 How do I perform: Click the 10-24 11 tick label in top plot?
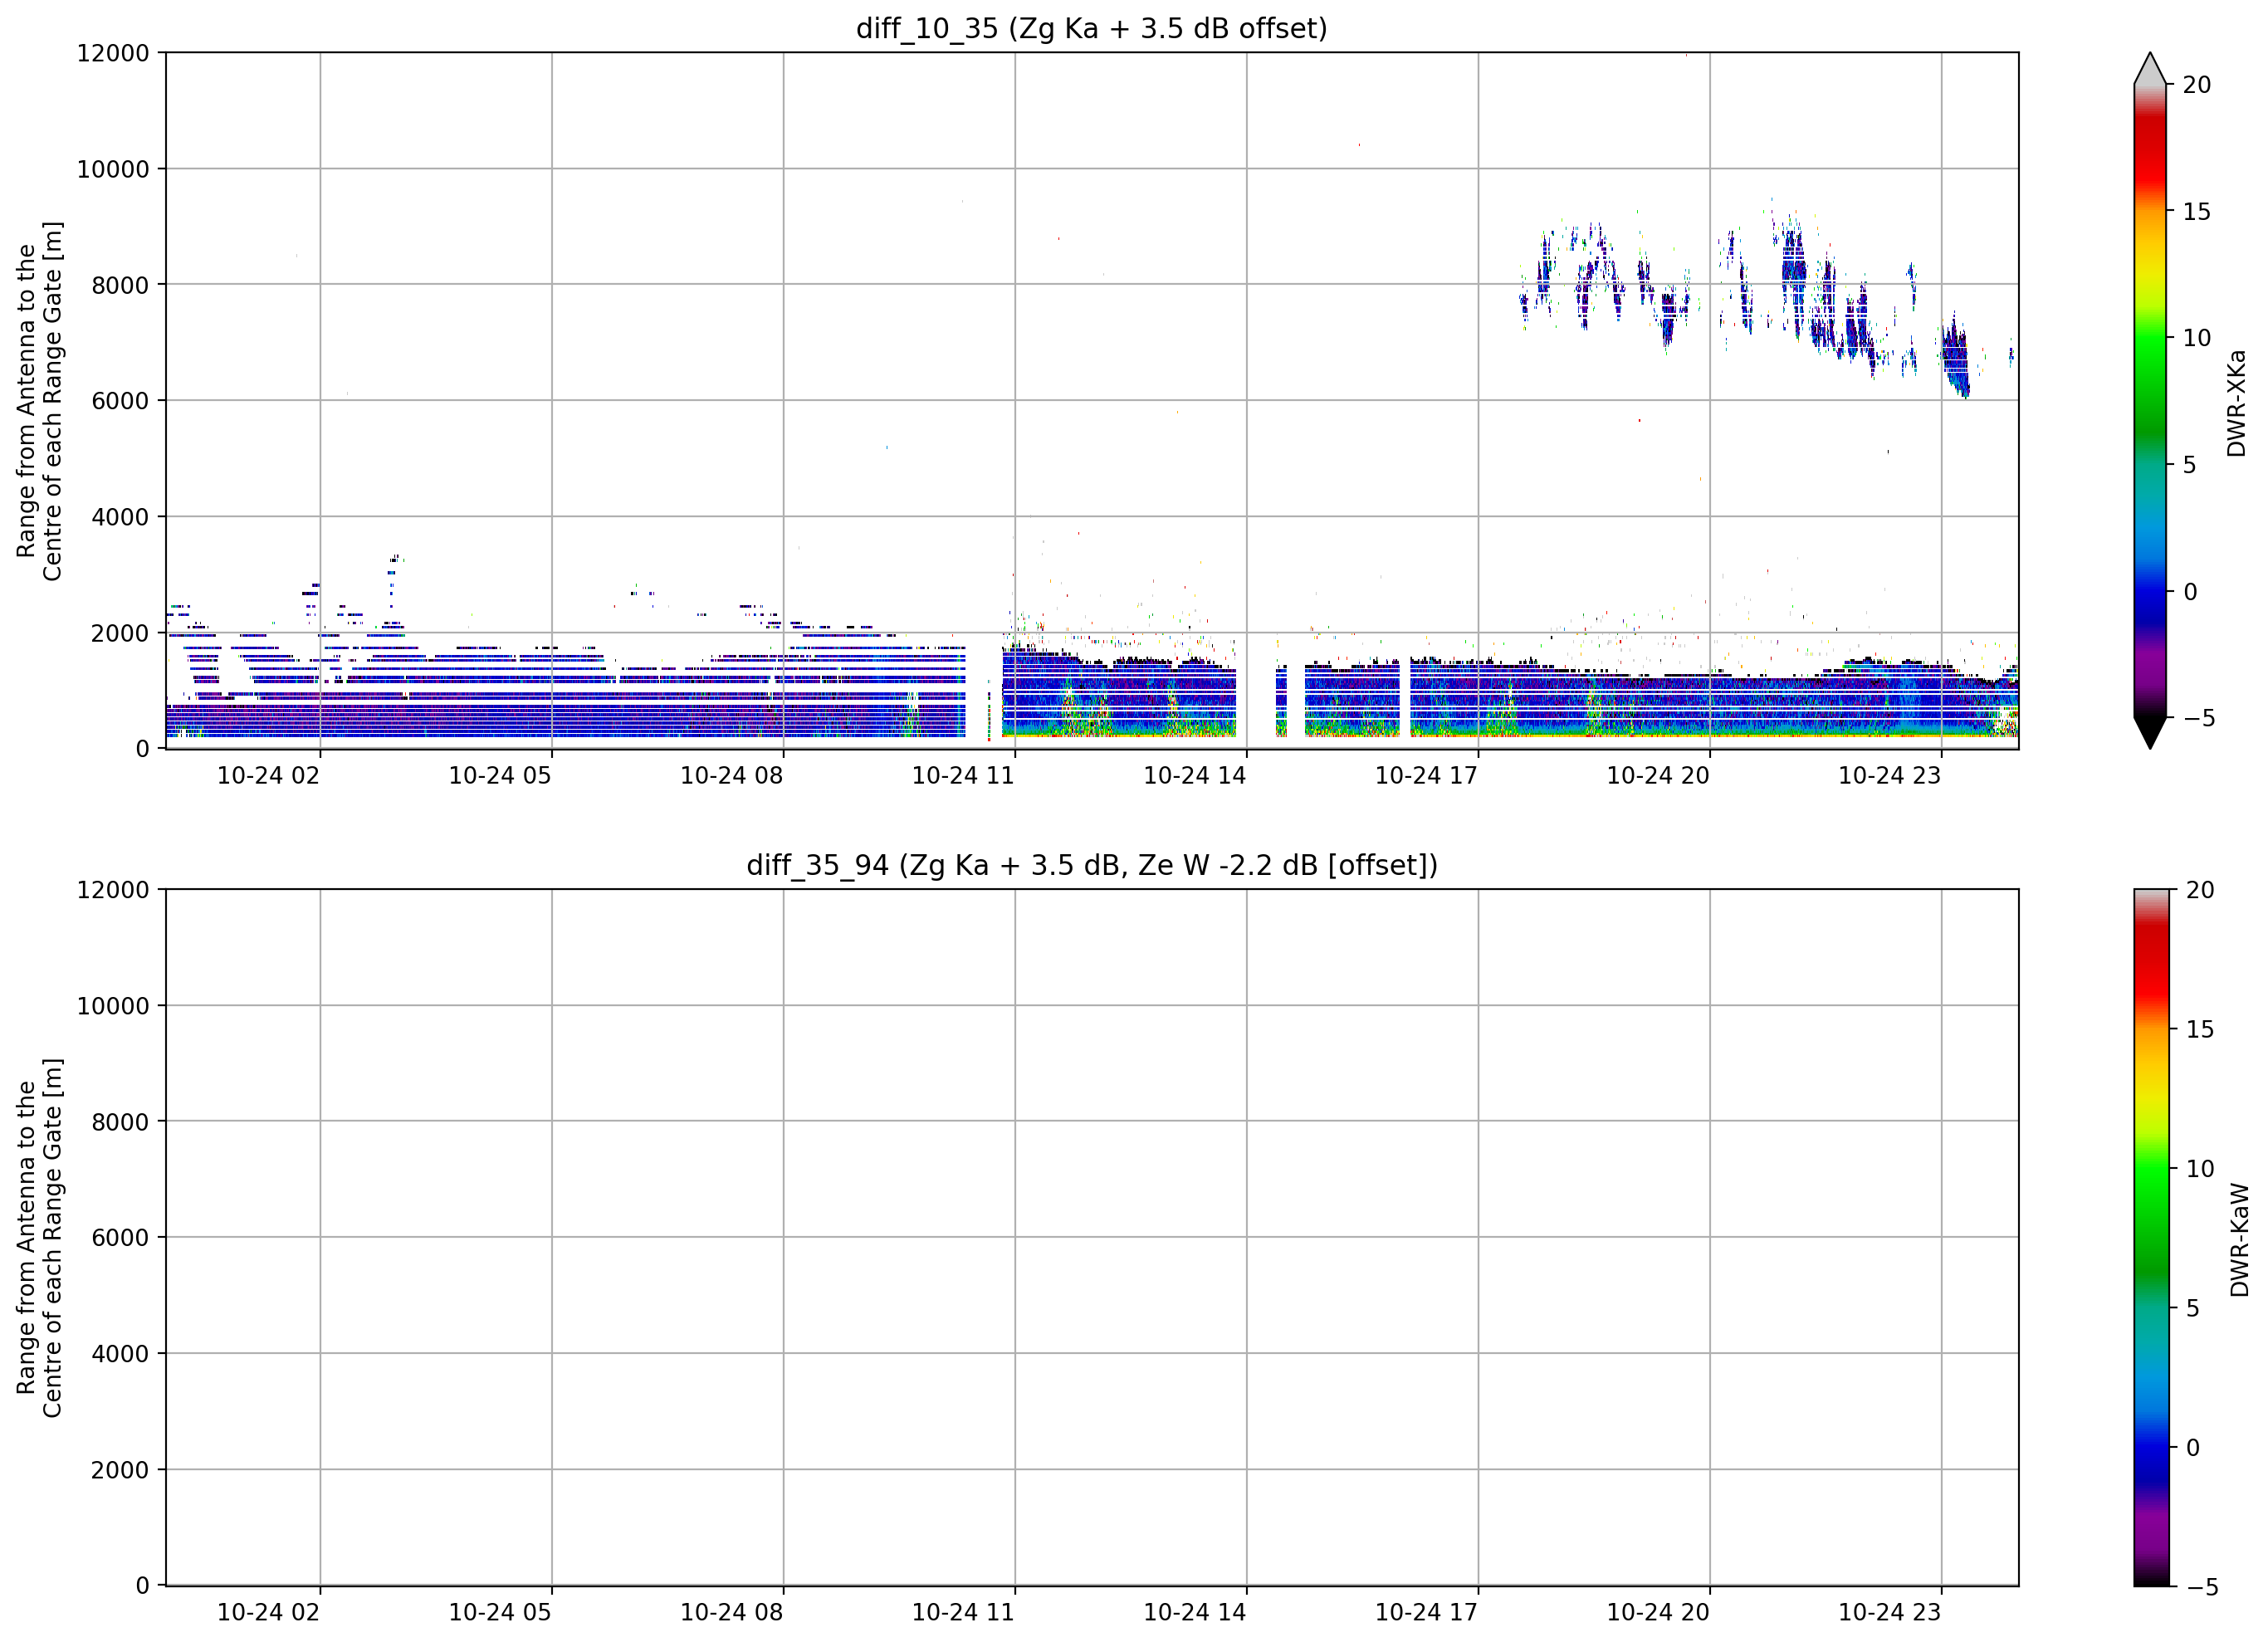pos(963,776)
